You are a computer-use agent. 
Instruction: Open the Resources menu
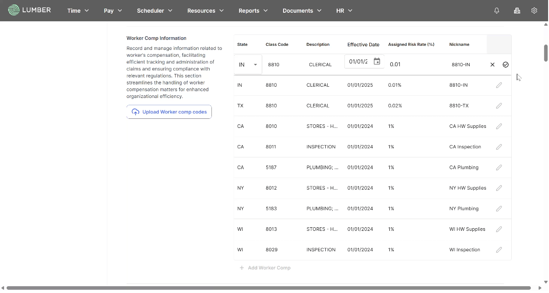tap(206, 10)
